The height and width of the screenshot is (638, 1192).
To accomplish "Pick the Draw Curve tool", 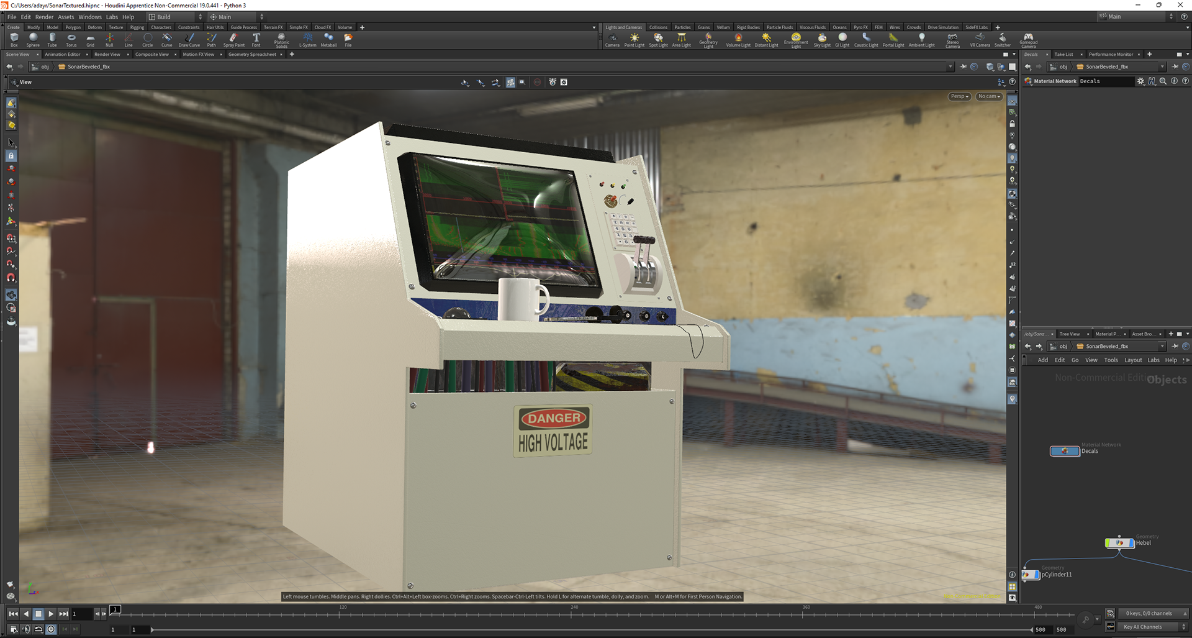I will [x=189, y=40].
